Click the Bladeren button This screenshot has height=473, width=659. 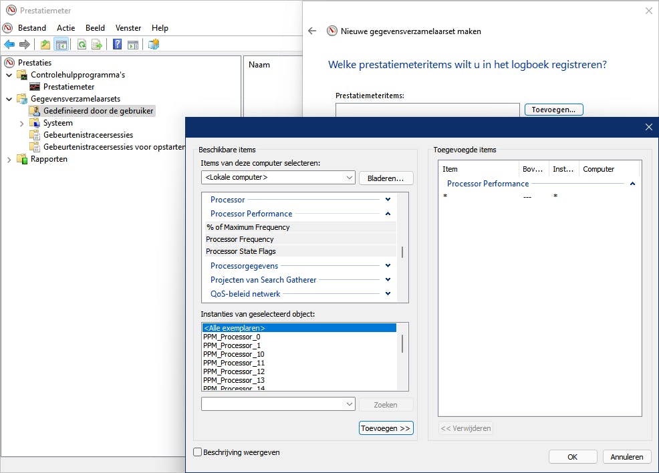coord(386,178)
